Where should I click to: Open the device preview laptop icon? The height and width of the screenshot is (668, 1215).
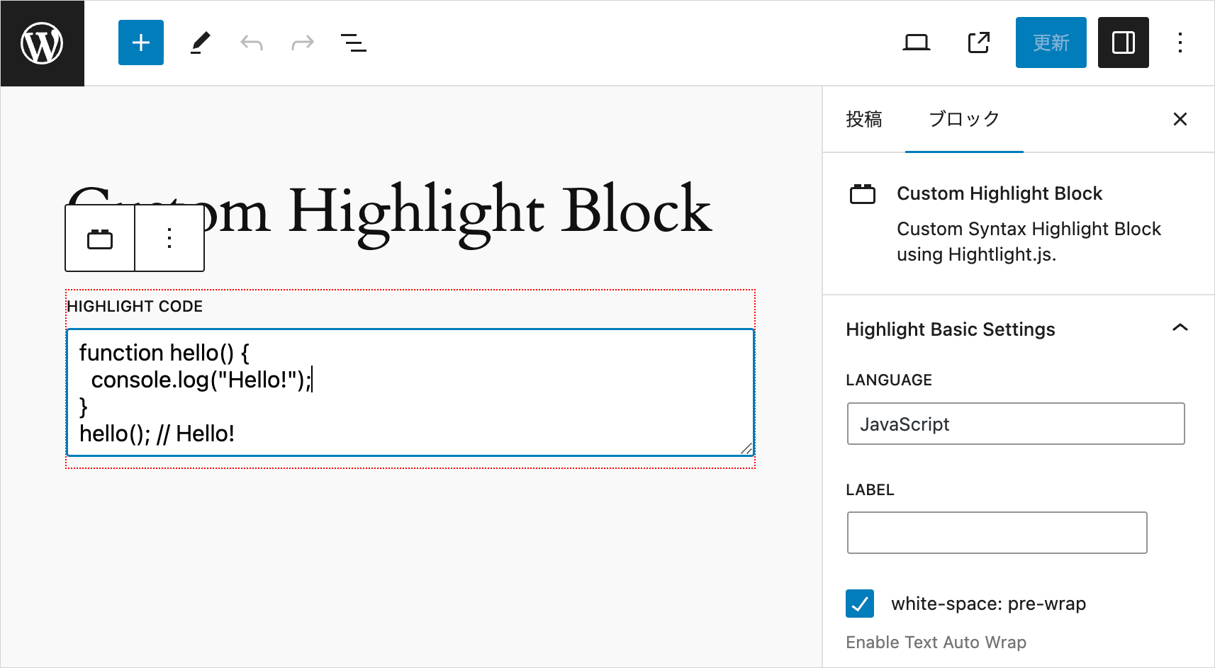click(x=916, y=43)
